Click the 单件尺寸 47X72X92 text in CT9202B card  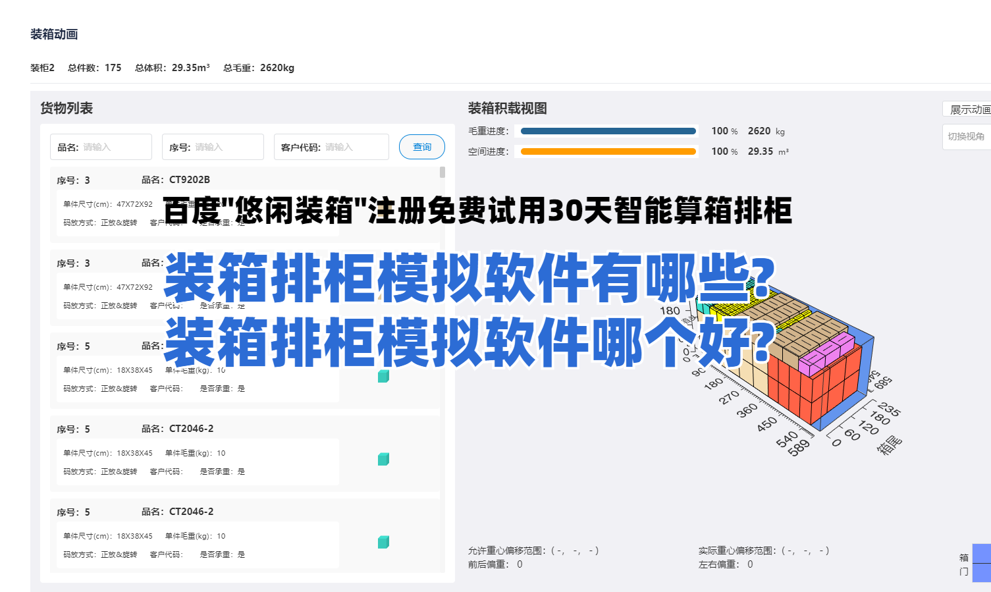tap(108, 204)
